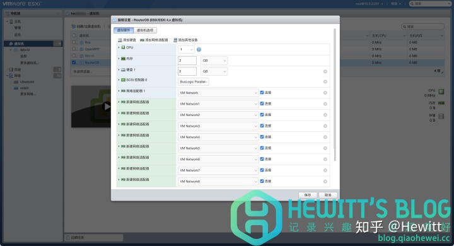Expand the CPU hardware row
The image size is (454, 246).
119,47
